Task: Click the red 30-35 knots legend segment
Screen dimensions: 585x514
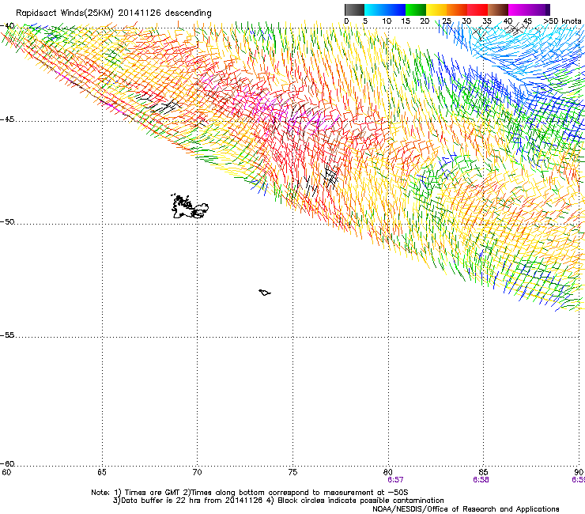Action: [x=477, y=9]
